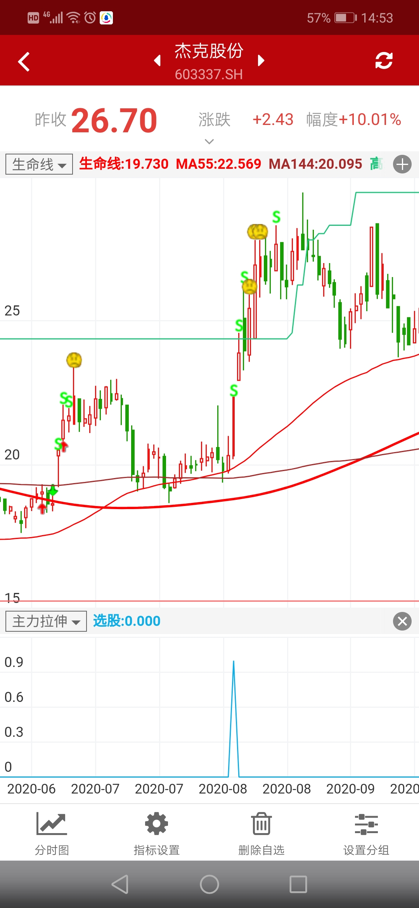Open 设置分组 group settings
The image size is (419, 908).
coord(366,834)
